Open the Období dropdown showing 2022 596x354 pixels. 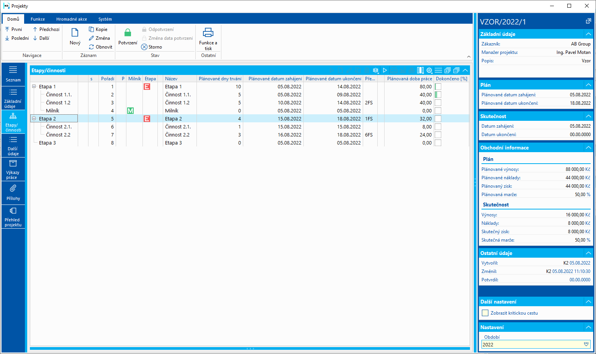[586, 344]
